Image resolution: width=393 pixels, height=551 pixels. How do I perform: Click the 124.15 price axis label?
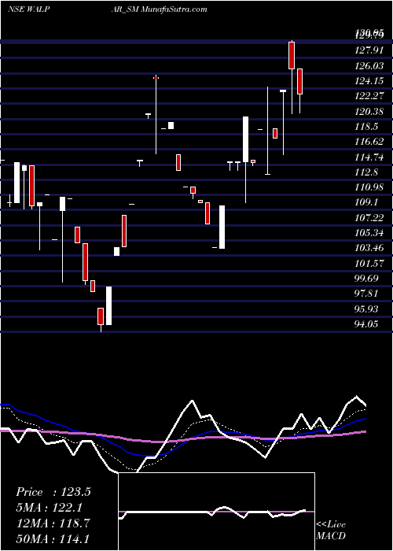[x=369, y=81]
